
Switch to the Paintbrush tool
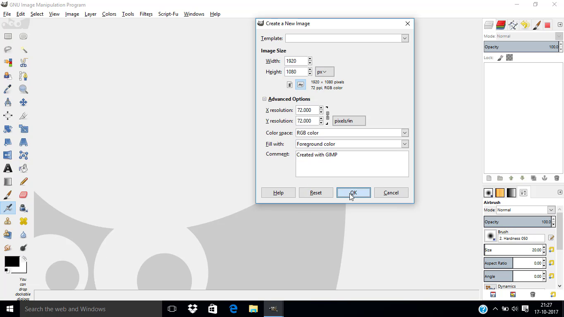[x=8, y=195]
